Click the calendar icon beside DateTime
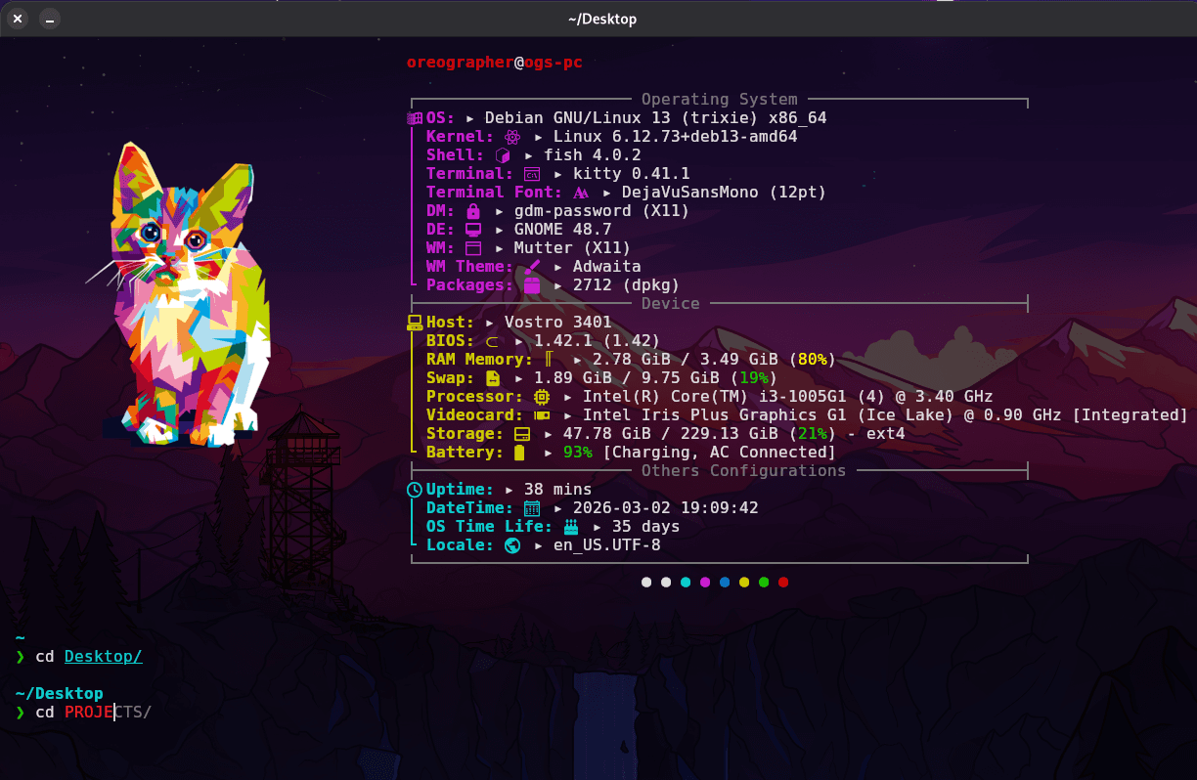The width and height of the screenshot is (1197, 780). (532, 508)
